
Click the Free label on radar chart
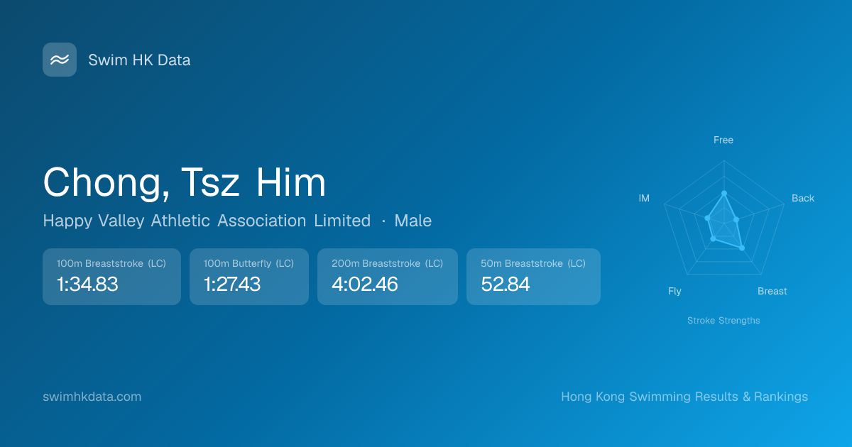723,140
